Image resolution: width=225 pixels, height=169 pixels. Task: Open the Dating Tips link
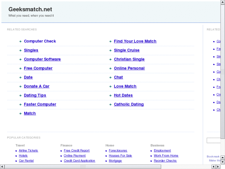click(35, 96)
